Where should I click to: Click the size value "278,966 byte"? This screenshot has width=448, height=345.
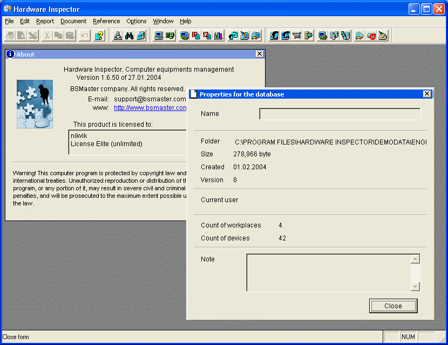[252, 154]
